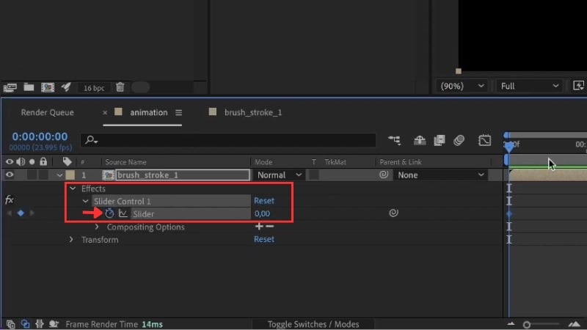The image size is (587, 330).
Task: Open the Full resolution dropdown
Action: pos(528,86)
